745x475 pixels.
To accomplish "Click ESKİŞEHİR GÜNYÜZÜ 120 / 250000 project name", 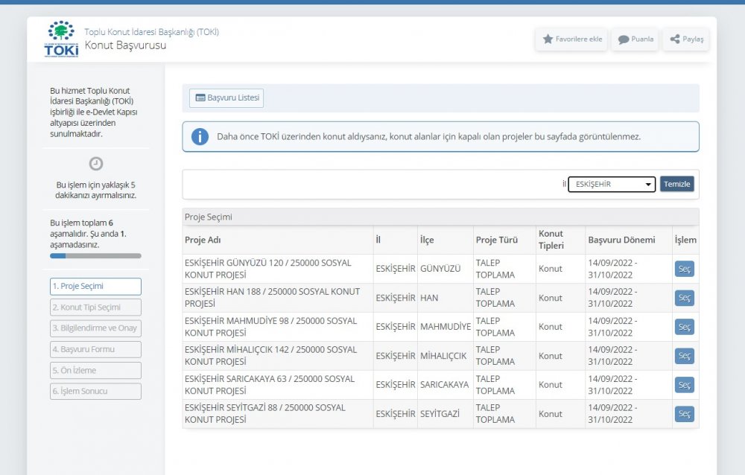I will (x=268, y=269).
